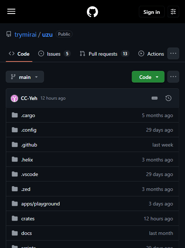
Task: Click the .config folder icon
Action: 15,130
